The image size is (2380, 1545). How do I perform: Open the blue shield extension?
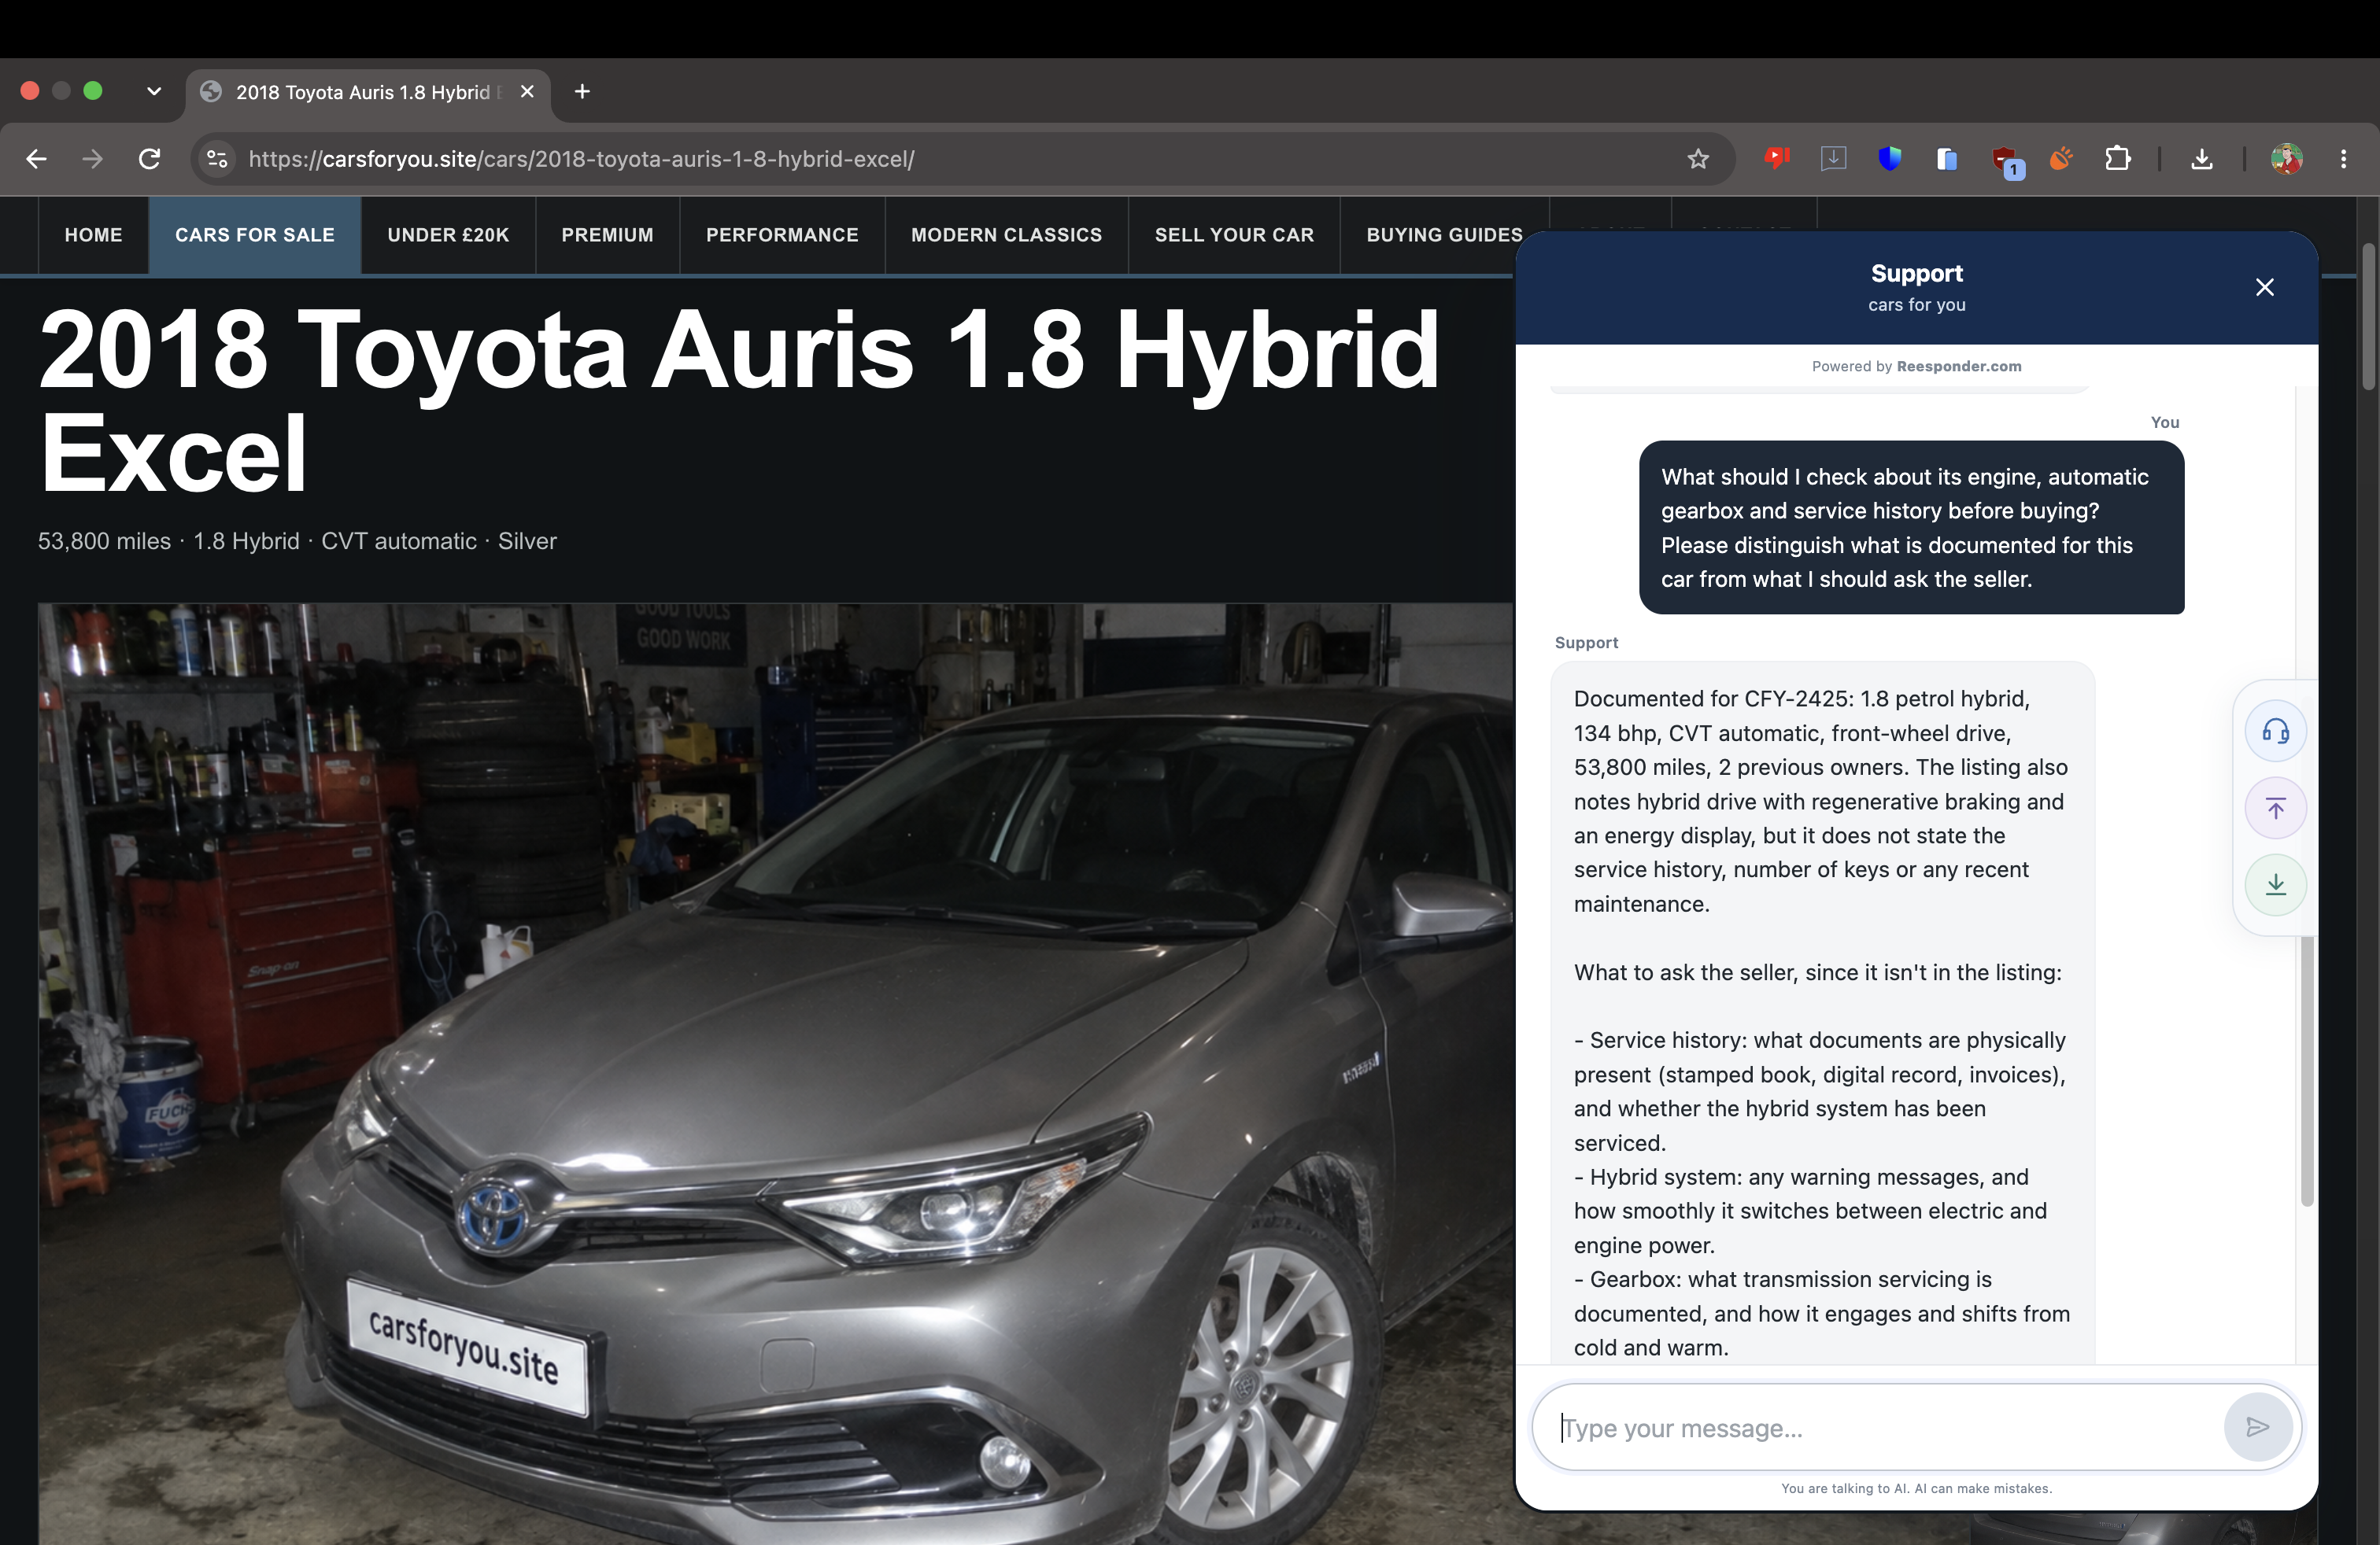1889,159
